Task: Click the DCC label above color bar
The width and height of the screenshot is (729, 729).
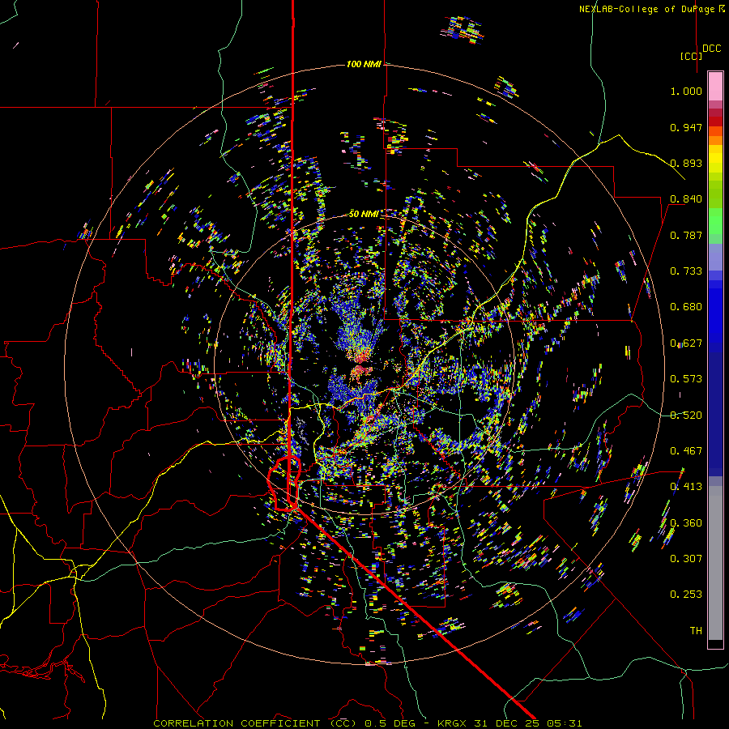Action: click(711, 49)
